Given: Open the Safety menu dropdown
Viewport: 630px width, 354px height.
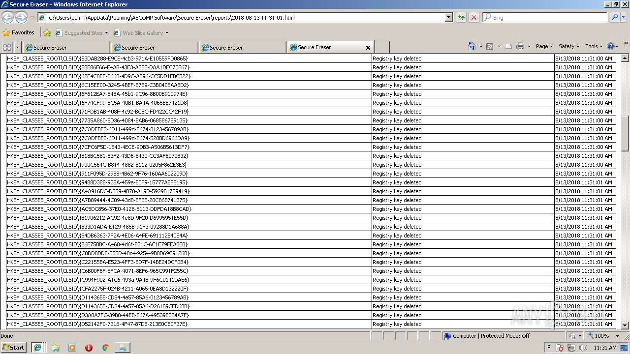Looking at the screenshot, I should click(x=569, y=46).
